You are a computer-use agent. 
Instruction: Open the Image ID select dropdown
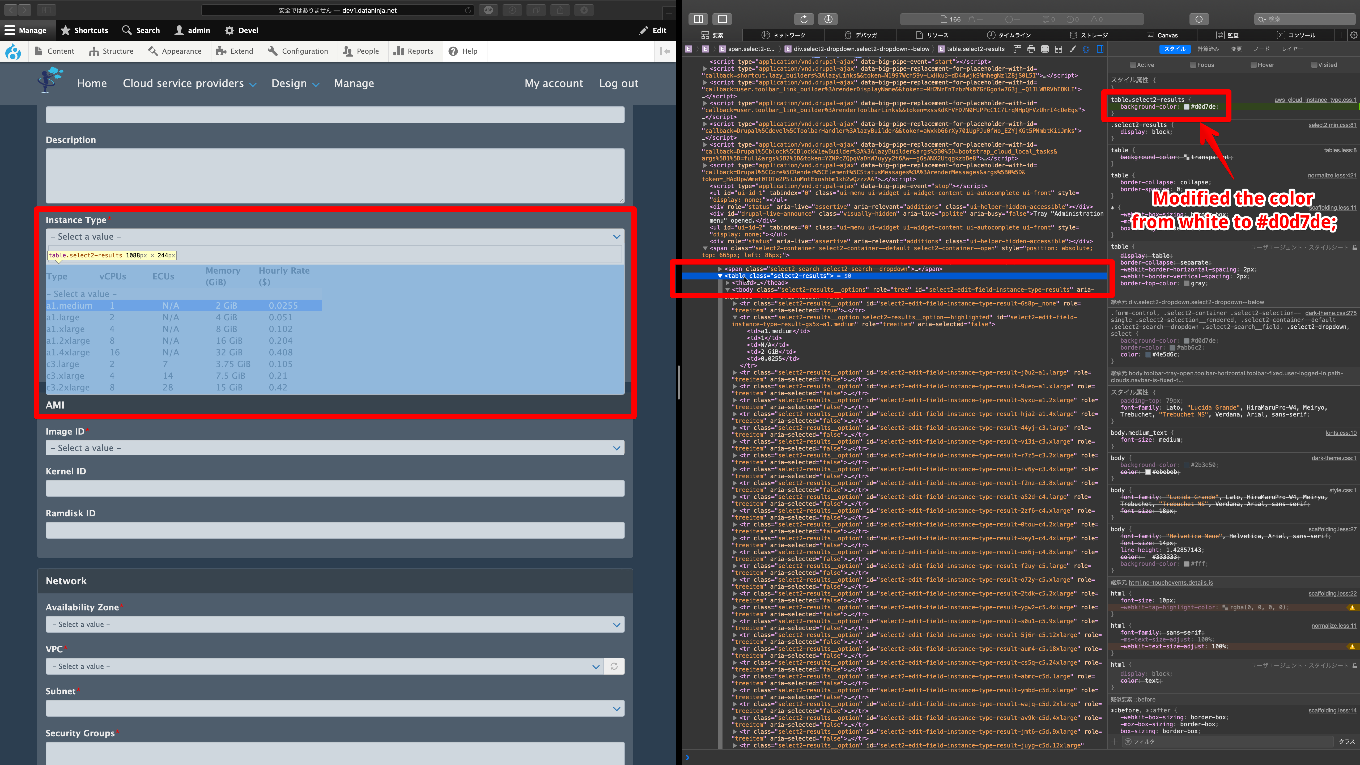[x=335, y=448]
